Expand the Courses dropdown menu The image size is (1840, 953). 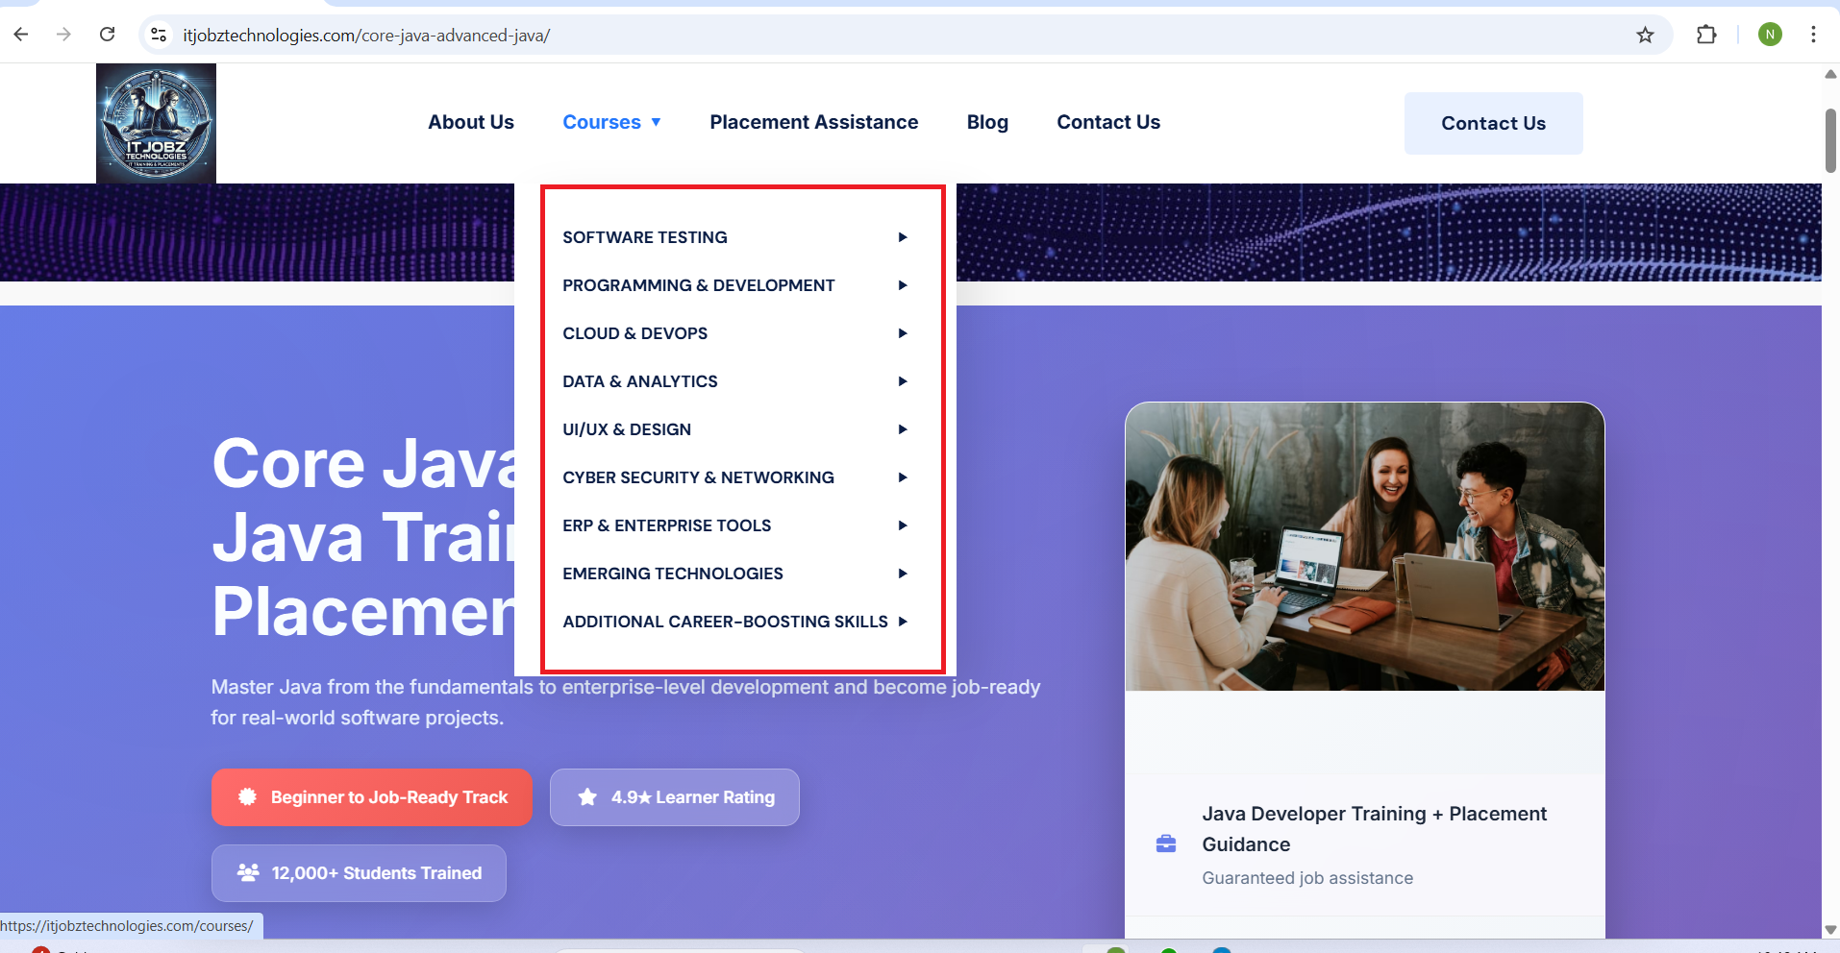coord(611,122)
